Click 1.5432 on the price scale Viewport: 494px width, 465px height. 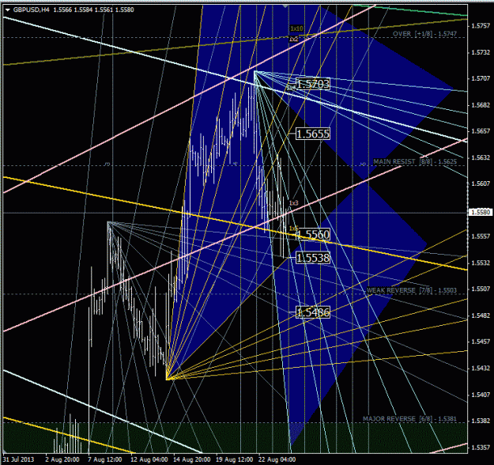pyautogui.click(x=481, y=369)
